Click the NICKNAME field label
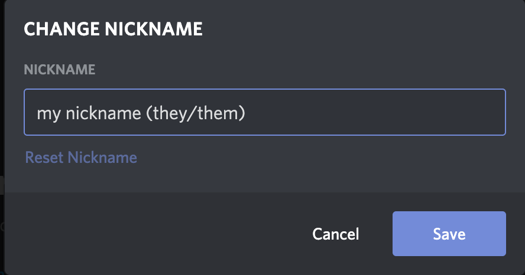 tap(59, 70)
